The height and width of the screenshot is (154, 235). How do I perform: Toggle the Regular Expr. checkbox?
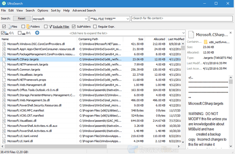pos(95,27)
